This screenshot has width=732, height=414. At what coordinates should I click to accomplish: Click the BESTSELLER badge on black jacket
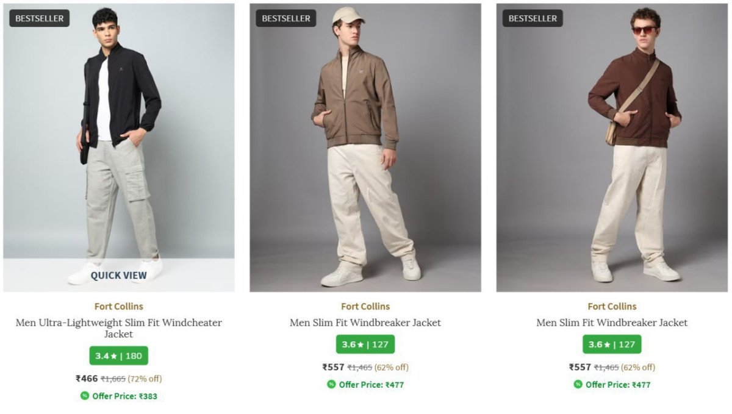40,18
